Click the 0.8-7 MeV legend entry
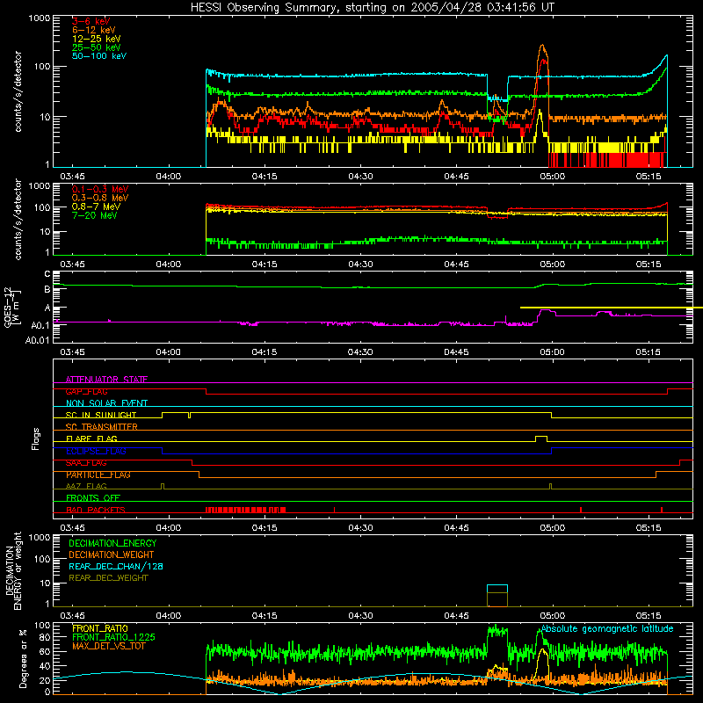The height and width of the screenshot is (703, 703). (96, 207)
